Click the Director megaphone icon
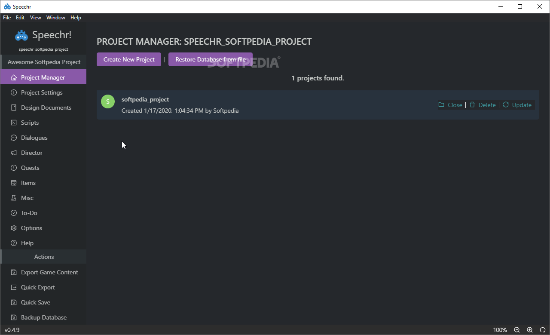Image resolution: width=550 pixels, height=335 pixels. [14, 153]
